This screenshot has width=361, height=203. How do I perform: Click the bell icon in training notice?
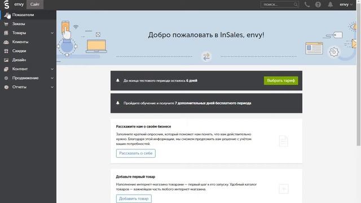tap(118, 103)
